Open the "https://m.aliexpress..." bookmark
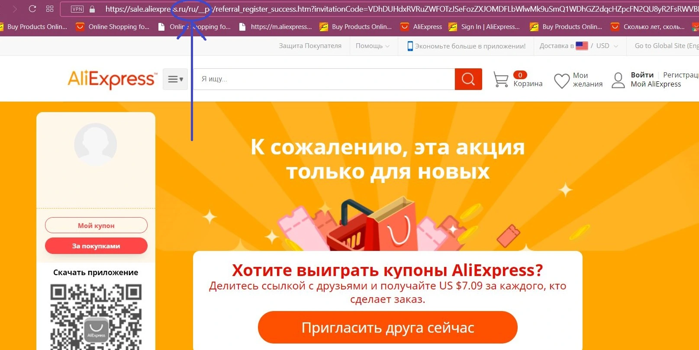This screenshot has height=350, width=699. tap(275, 27)
